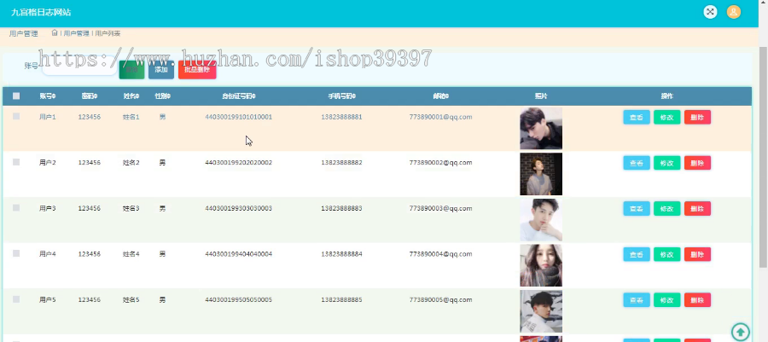The height and width of the screenshot is (342, 768).
Task: Tick the select-all checkbox in header
Action: (16, 96)
